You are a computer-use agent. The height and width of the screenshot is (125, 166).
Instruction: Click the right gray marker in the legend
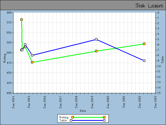[104, 120]
